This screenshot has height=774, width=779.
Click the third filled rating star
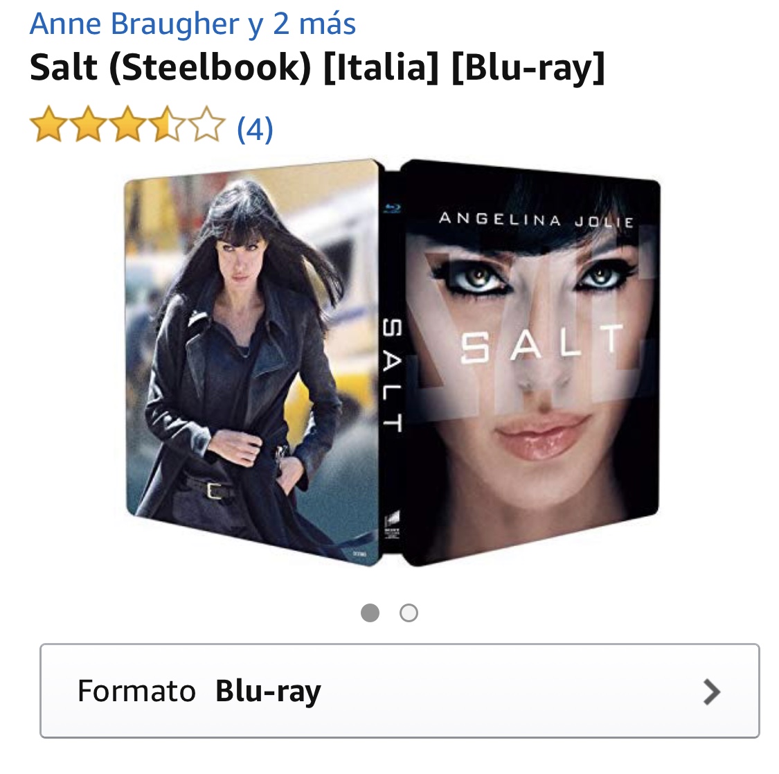(127, 124)
